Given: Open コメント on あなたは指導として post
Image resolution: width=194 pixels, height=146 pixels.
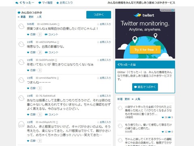Looking at the screenshot, I should (x=51, y=115).
